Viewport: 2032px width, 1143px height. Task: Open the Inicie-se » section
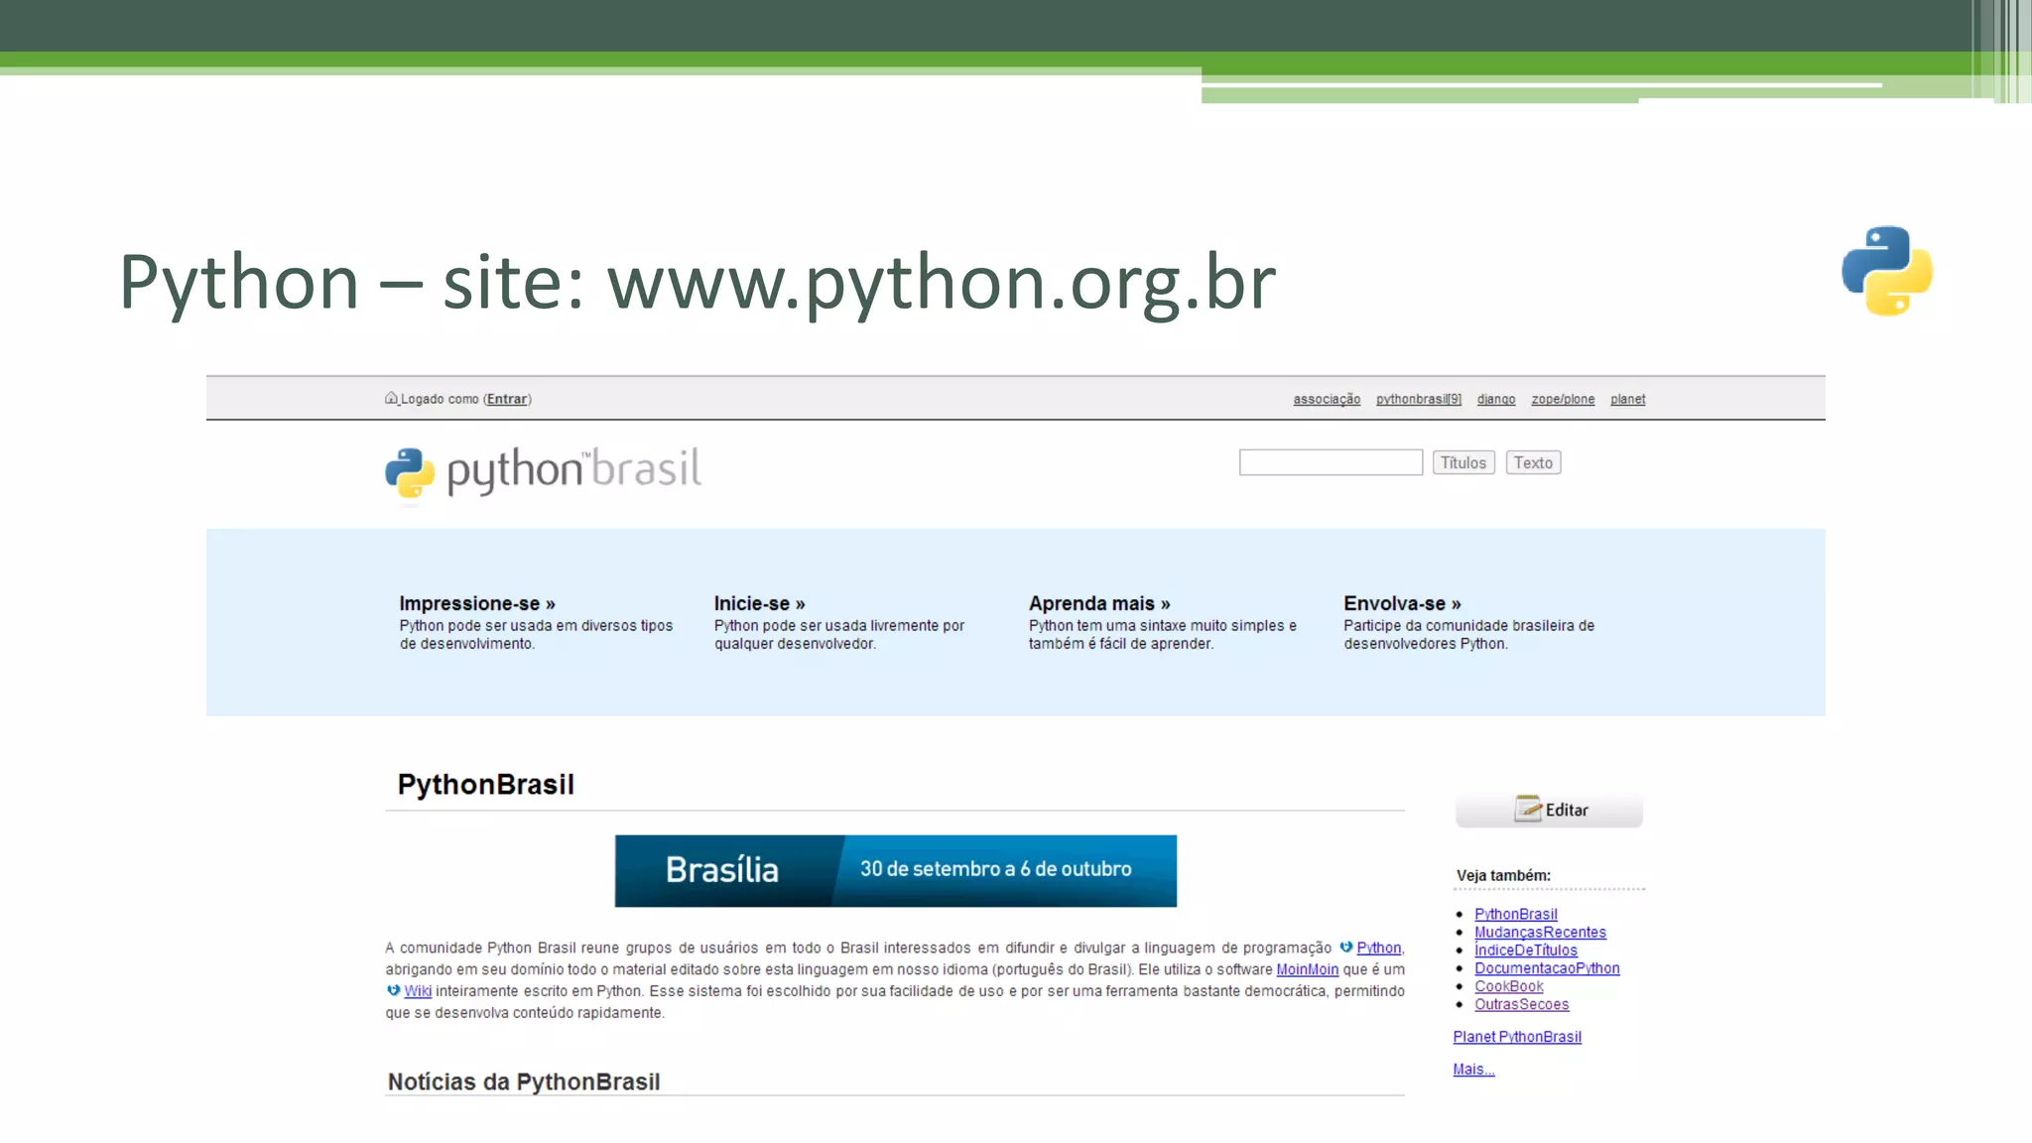point(760,603)
